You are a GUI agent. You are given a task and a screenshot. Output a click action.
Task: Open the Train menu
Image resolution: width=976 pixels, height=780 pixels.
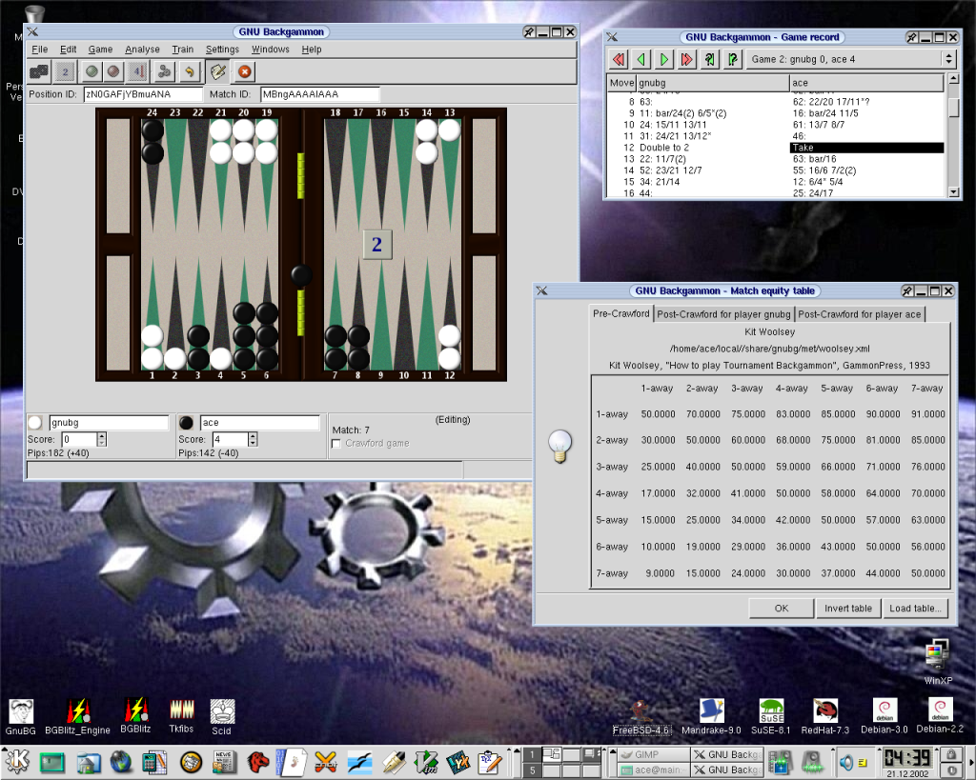tap(182, 50)
